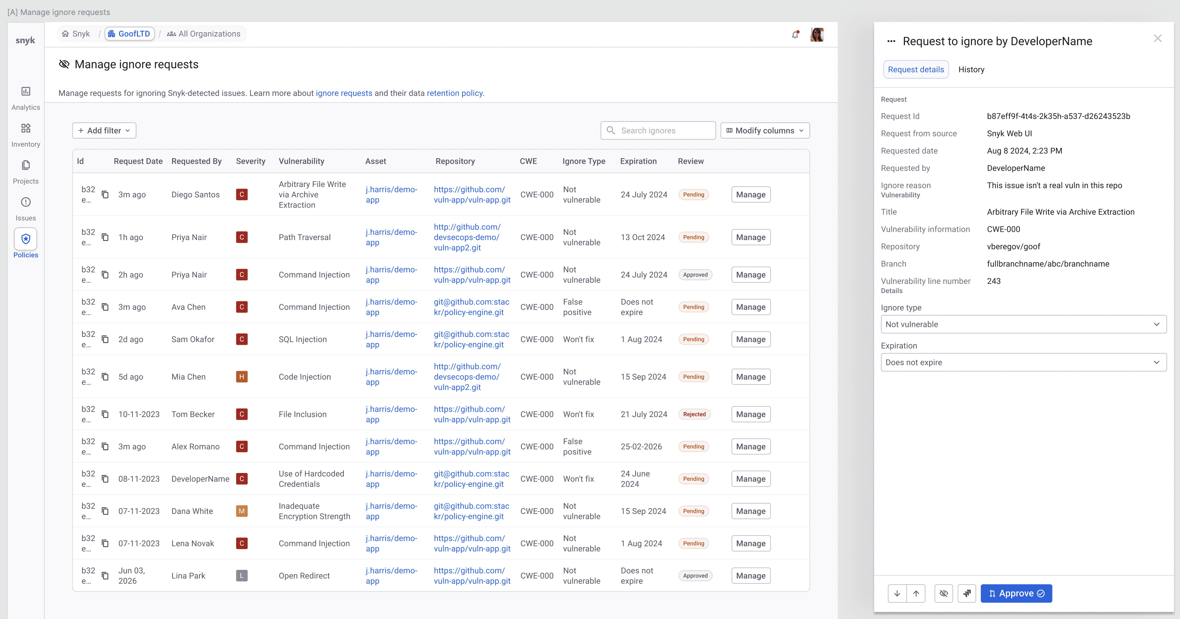Image resolution: width=1180 pixels, height=619 pixels.
Task: Click the Approved badge in the Lina Park row
Action: (695, 576)
